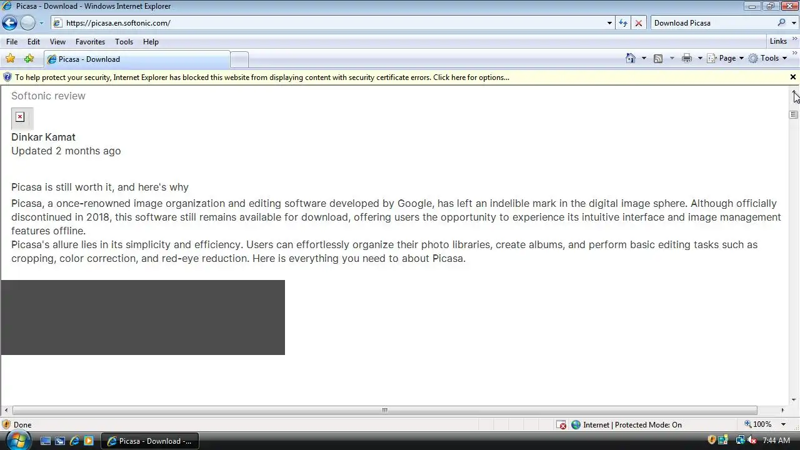Viewport: 800px width, 450px height.
Task: Click the Updated 2 months ago text
Action: click(66, 151)
